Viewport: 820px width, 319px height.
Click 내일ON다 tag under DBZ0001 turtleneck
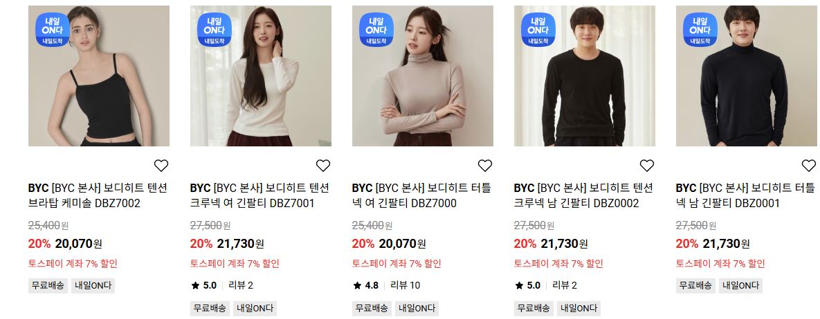coord(740,286)
